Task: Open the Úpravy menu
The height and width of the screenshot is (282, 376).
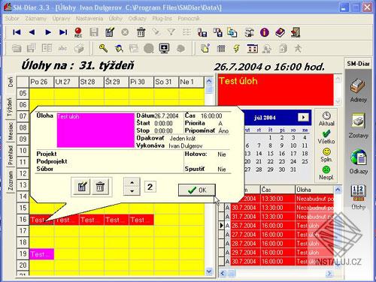Action: point(61,19)
